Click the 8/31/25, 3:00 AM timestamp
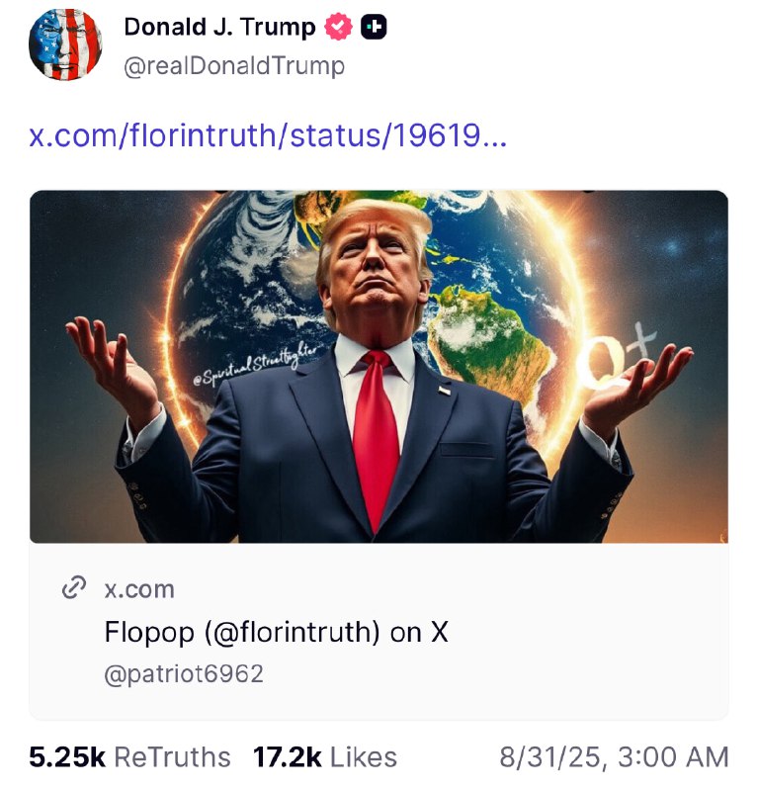 (615, 757)
